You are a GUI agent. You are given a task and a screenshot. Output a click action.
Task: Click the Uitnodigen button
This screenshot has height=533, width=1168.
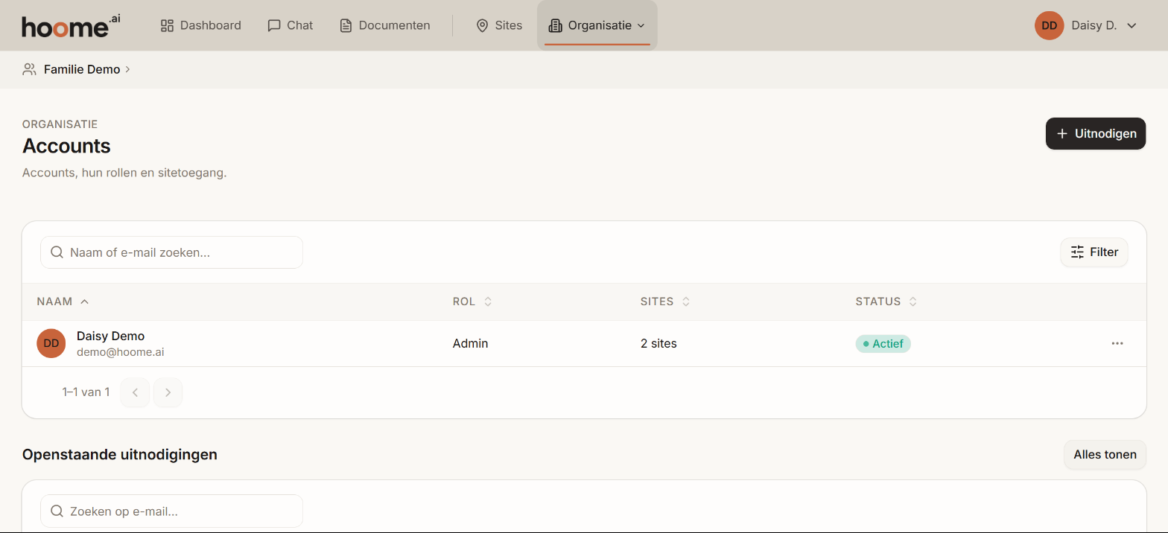coord(1096,134)
